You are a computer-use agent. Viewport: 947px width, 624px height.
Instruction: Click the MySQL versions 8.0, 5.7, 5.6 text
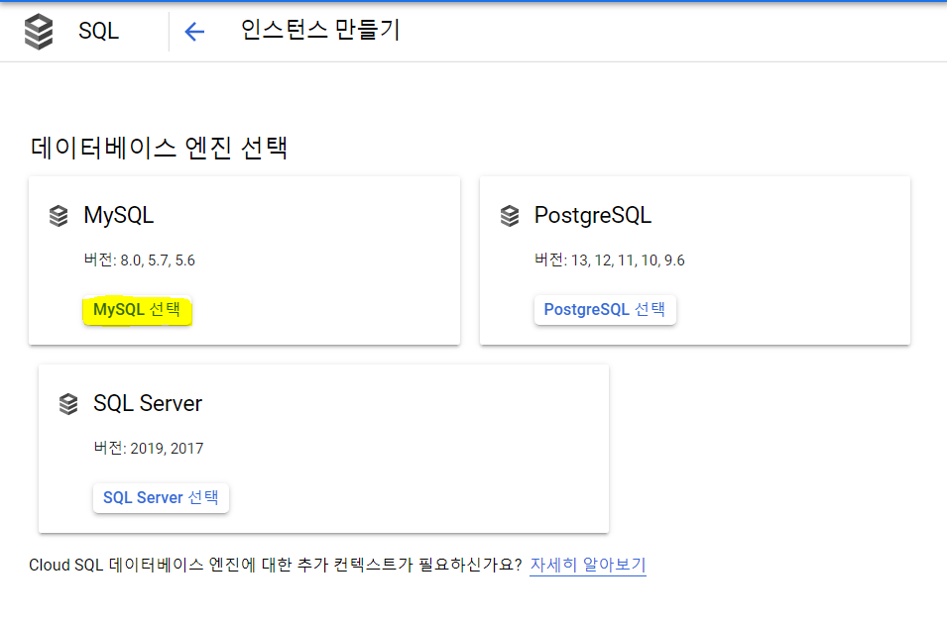point(140,260)
